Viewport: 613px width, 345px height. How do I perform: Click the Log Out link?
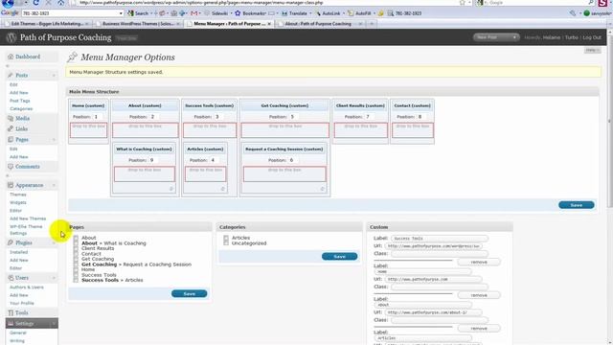[592, 37]
